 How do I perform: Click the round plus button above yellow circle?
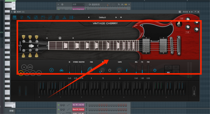click(x=24, y=67)
